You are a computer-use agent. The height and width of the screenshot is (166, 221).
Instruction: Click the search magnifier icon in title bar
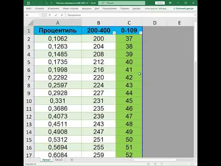[103, 3]
